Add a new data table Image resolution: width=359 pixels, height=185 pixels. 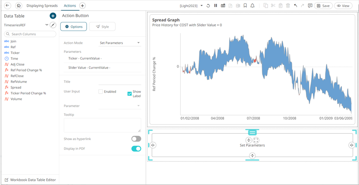point(53,16)
